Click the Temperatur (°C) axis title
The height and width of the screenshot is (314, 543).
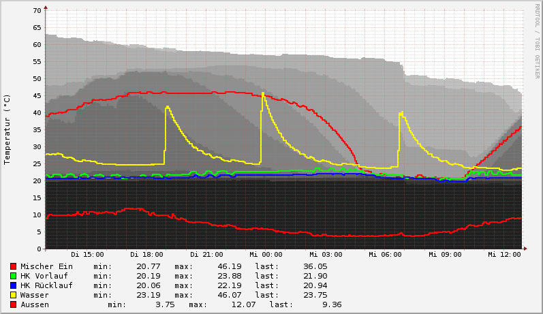pos(7,129)
